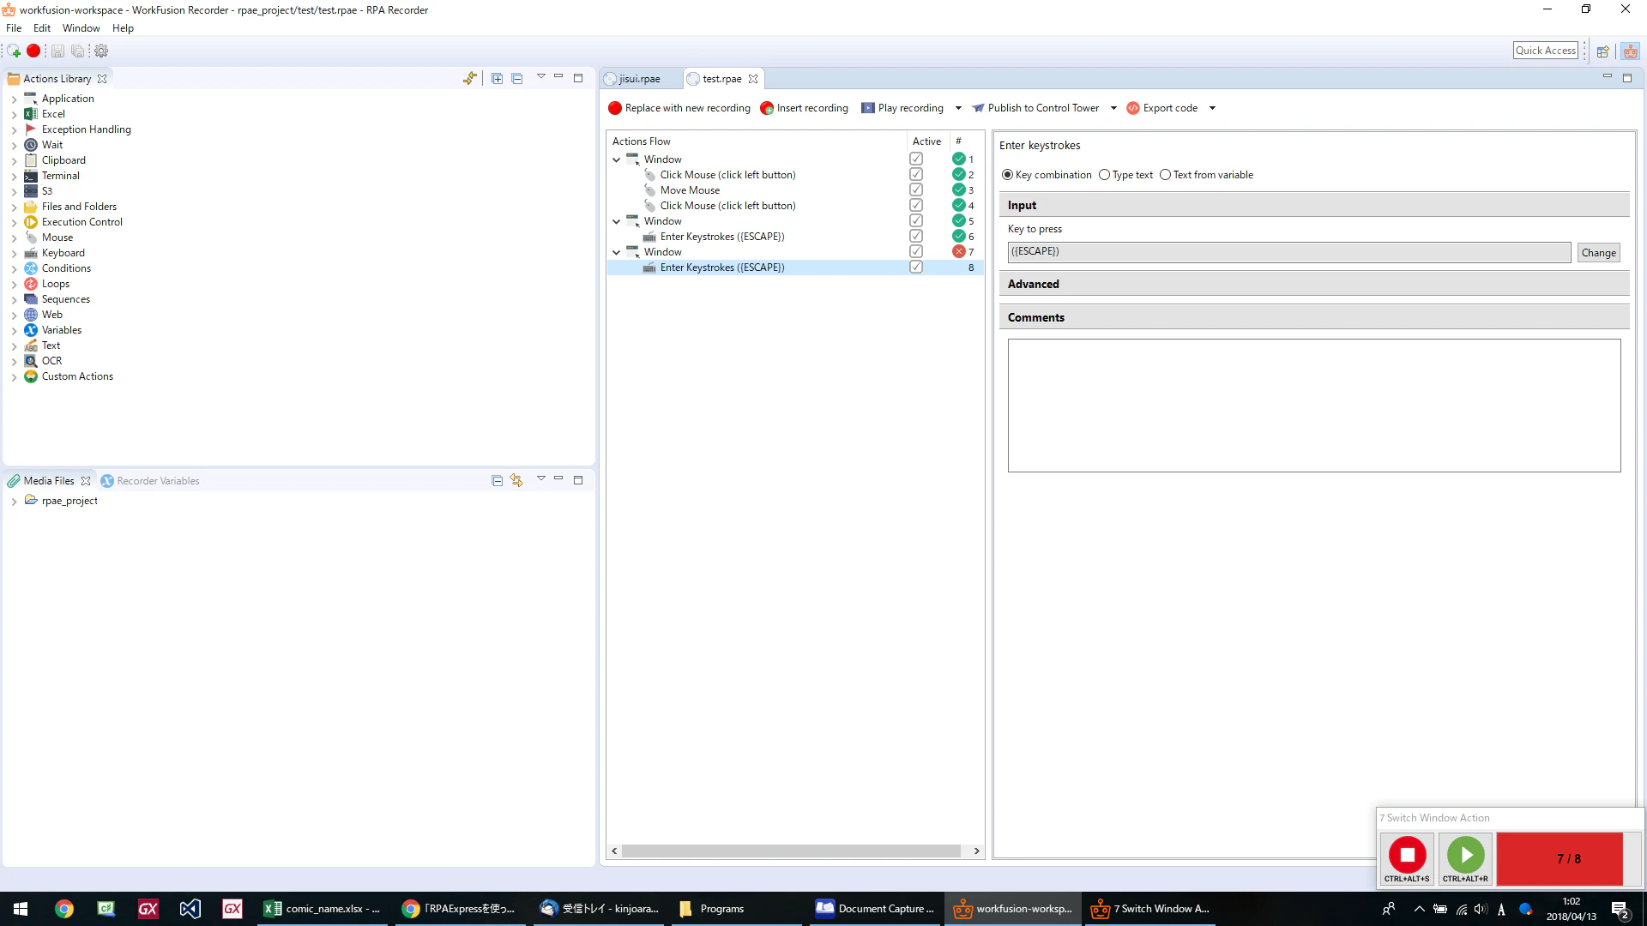Open the Help menu
This screenshot has width=1647, height=926.
123,28
